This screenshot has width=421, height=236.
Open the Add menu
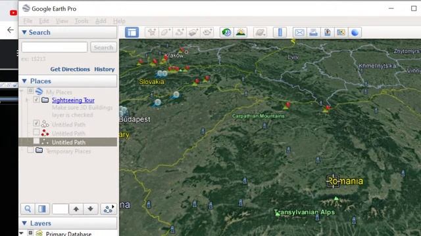tap(101, 21)
